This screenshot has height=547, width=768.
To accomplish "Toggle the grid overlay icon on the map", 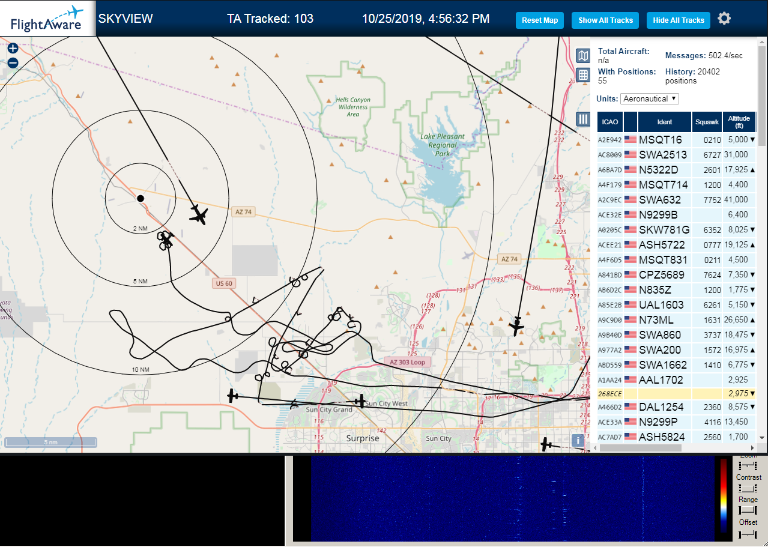I will point(582,75).
